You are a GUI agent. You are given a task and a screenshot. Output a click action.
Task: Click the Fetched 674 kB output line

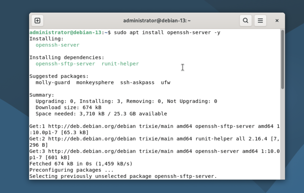(x=81, y=164)
